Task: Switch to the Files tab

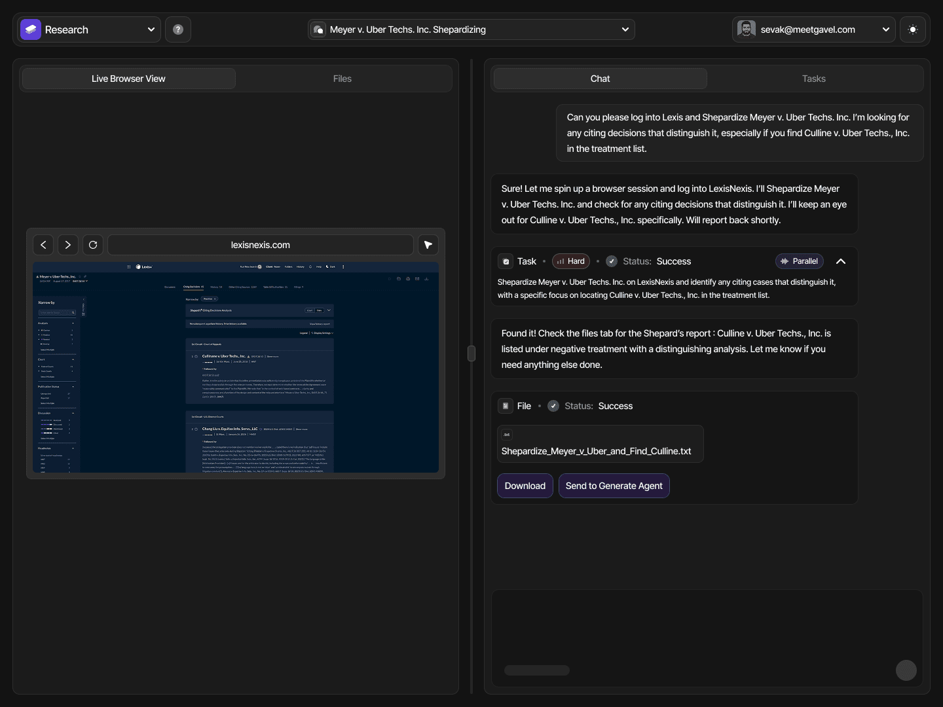Action: [342, 78]
